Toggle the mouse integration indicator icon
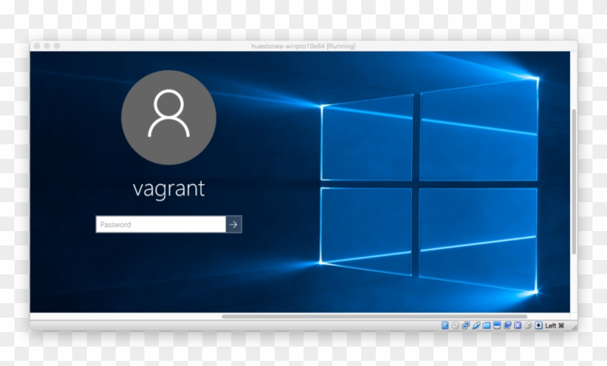 [528, 326]
